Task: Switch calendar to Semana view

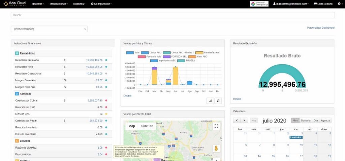Action: (306, 120)
